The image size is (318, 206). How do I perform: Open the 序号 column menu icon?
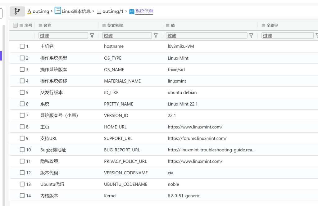pos(21,25)
